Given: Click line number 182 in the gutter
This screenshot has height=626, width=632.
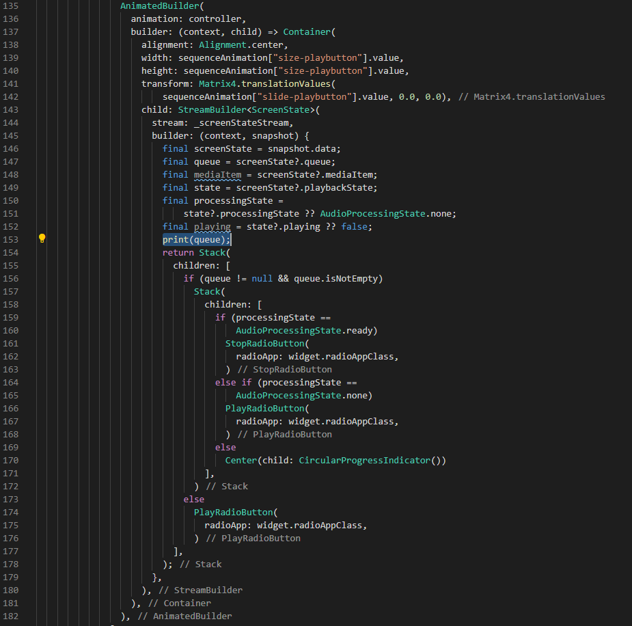Looking at the screenshot, I should tap(10, 616).
